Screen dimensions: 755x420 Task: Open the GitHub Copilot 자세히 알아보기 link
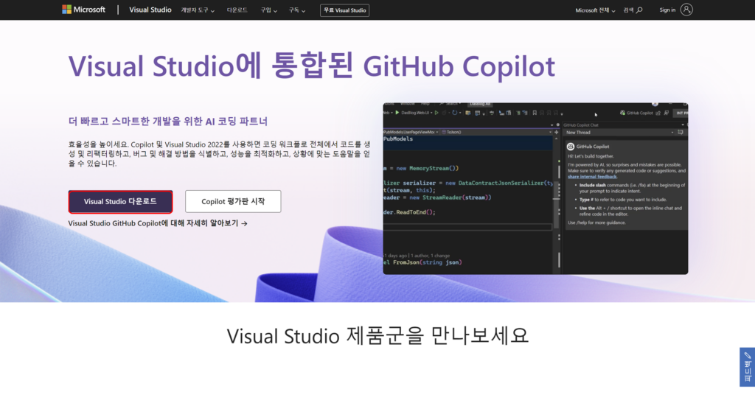[x=158, y=223]
